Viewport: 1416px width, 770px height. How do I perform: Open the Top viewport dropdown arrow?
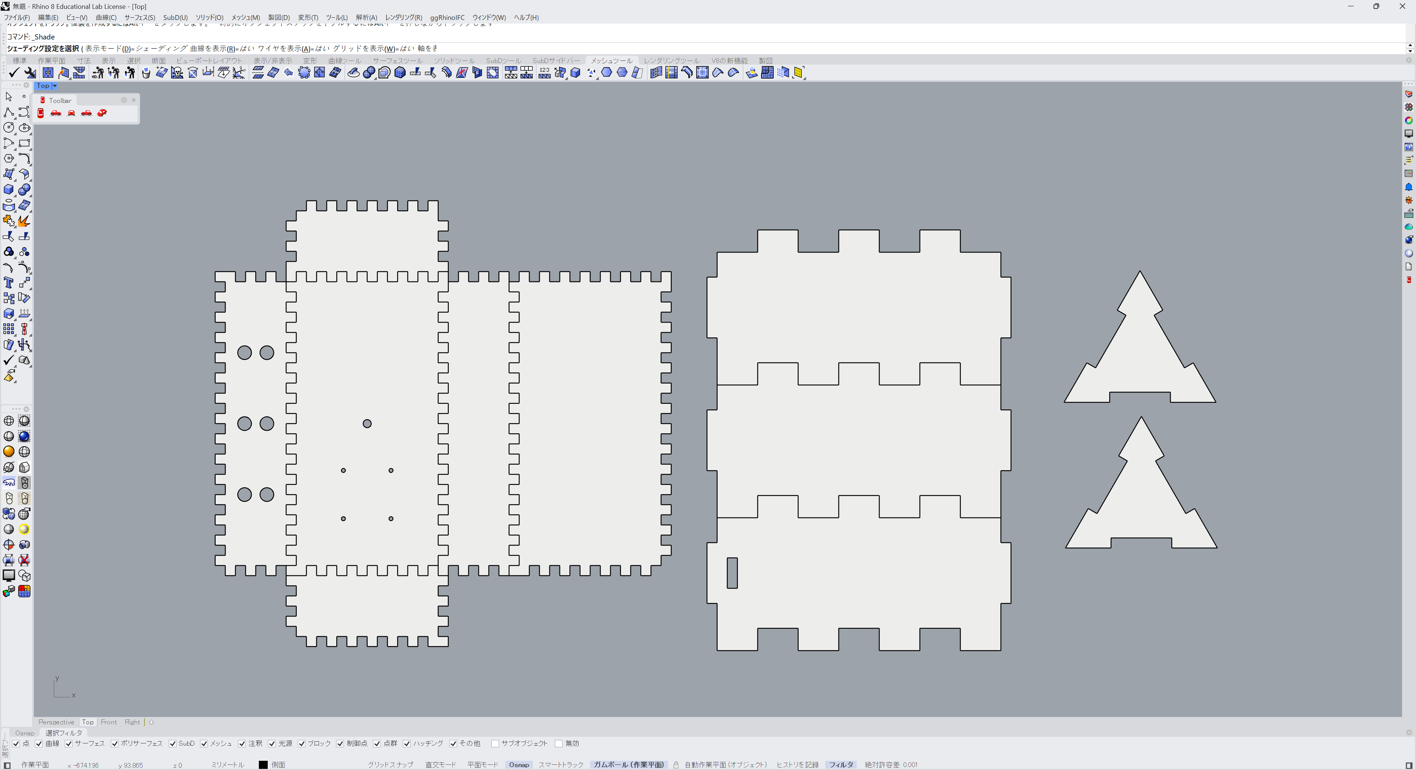point(55,86)
